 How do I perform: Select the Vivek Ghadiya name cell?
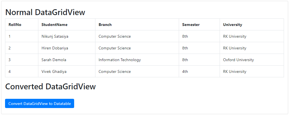pos(54,71)
